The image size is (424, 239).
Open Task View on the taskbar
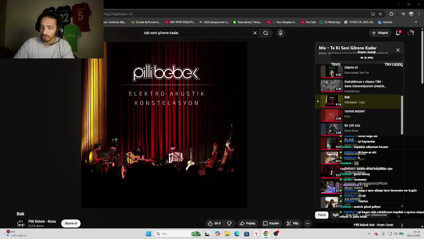pos(207,234)
